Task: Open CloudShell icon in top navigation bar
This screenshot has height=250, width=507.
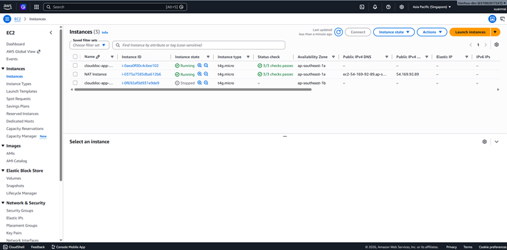Action: (362, 7)
